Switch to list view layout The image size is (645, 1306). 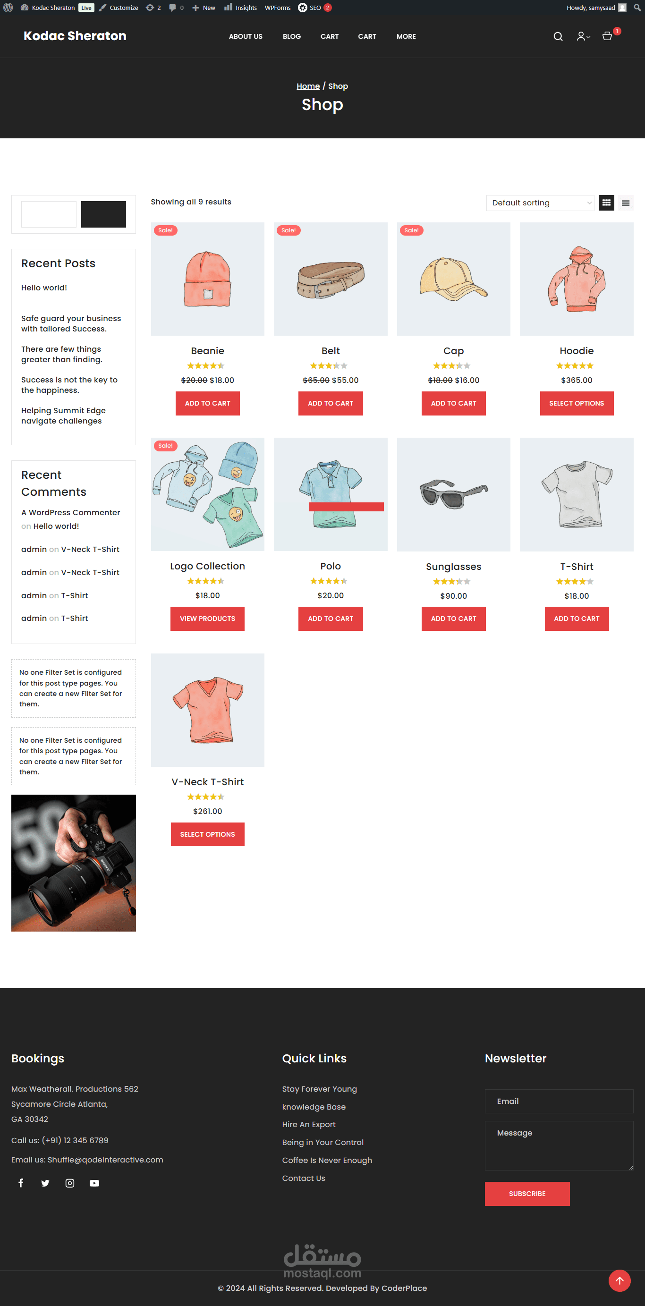coord(625,203)
